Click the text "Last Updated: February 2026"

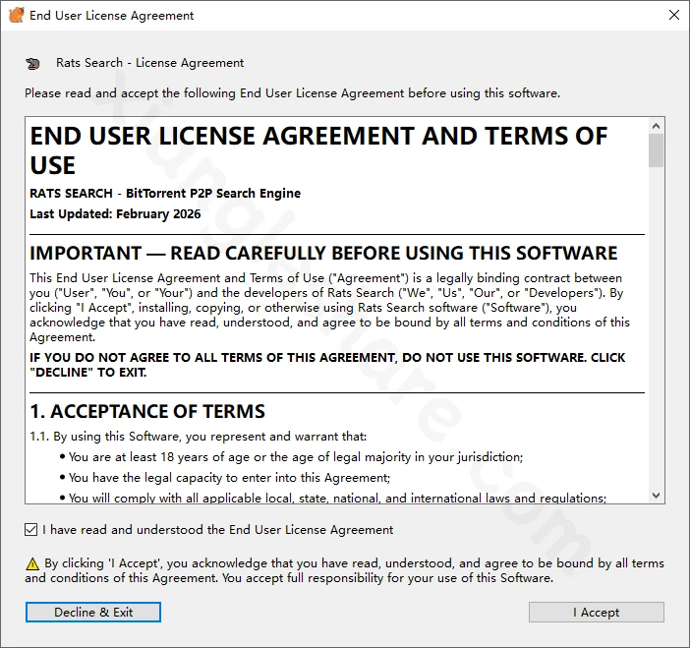pyautogui.click(x=115, y=214)
